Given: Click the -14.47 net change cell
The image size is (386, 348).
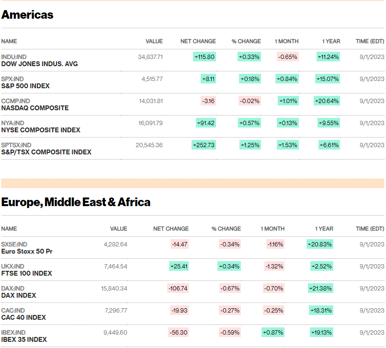Looking at the screenshot, I should tap(180, 244).
